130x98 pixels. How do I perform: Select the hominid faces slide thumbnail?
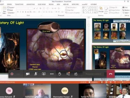click(x=111, y=30)
